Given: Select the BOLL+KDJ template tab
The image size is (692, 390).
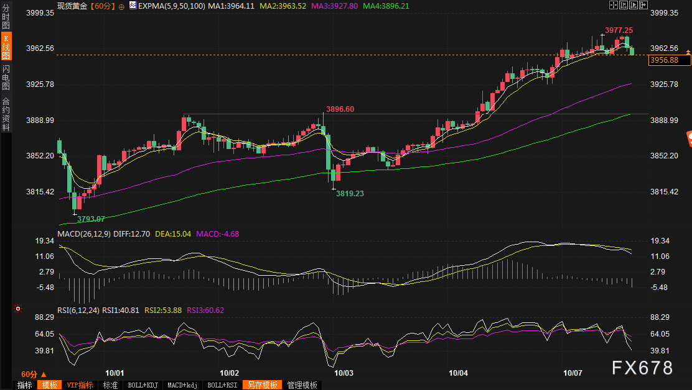Looking at the screenshot, I should pos(142,385).
